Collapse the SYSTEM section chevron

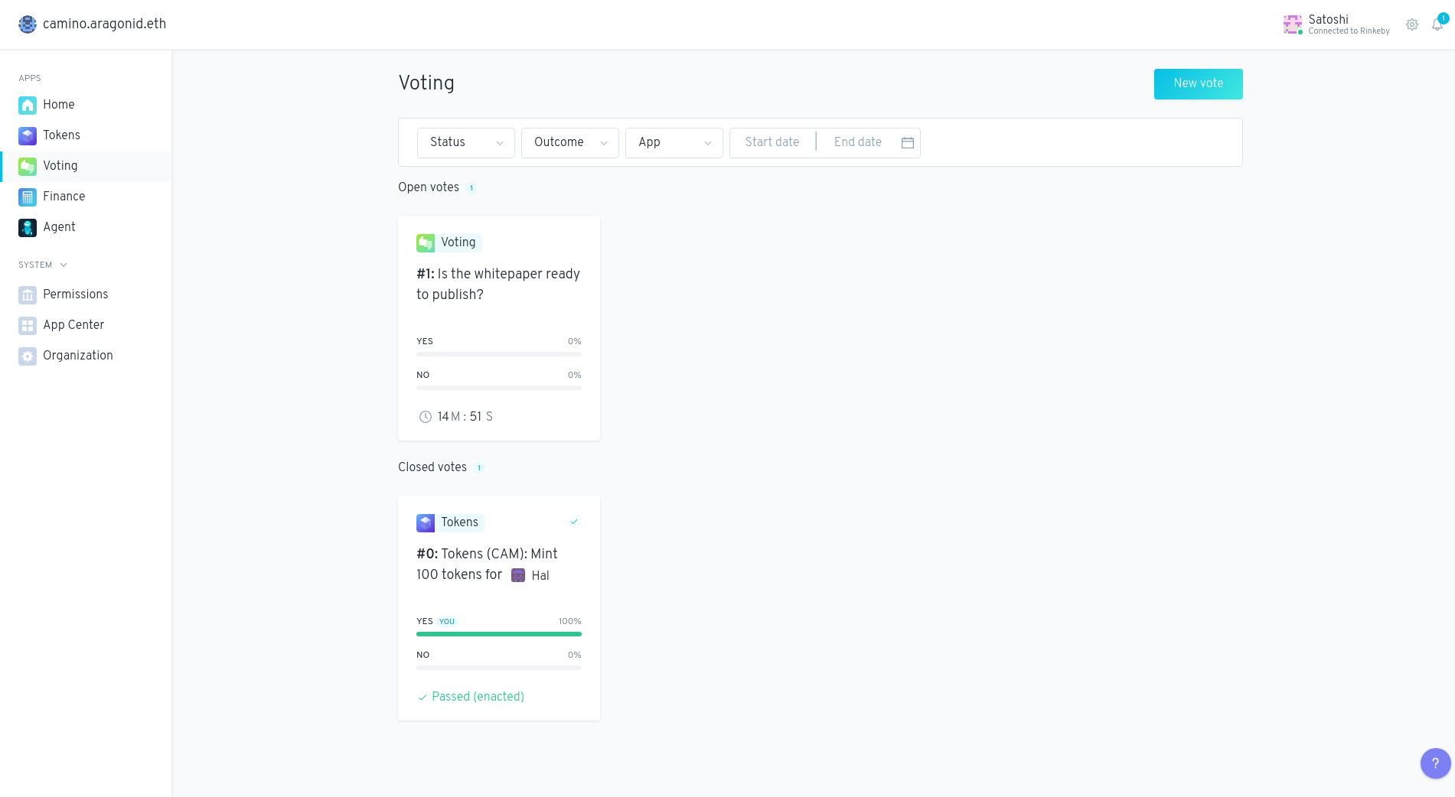tap(64, 265)
